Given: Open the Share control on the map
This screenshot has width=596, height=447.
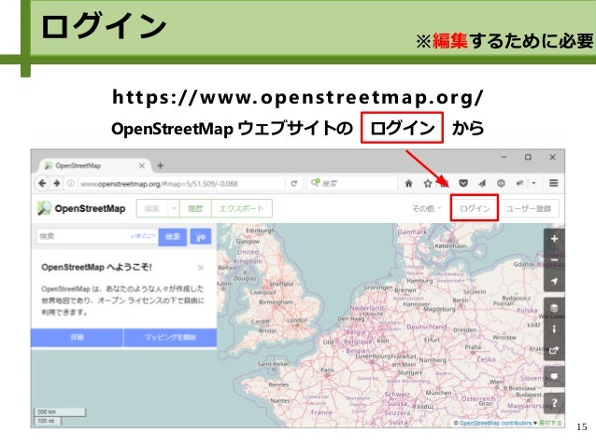Looking at the screenshot, I should (554, 350).
